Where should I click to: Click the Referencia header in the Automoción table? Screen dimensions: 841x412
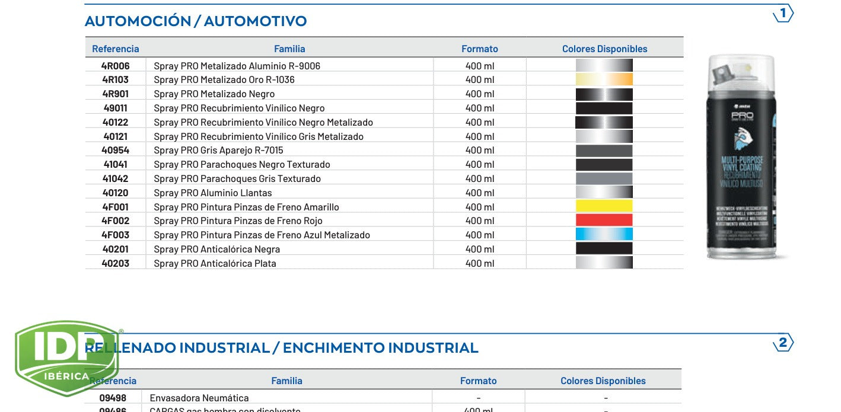[x=116, y=49]
